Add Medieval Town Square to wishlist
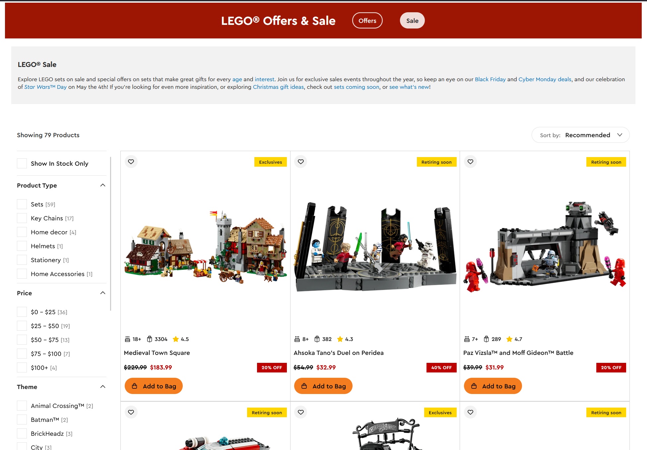Image resolution: width=647 pixels, height=450 pixels. [131, 162]
